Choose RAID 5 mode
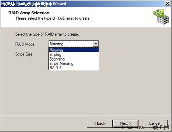This screenshot has width=172, height=132. coord(74,68)
